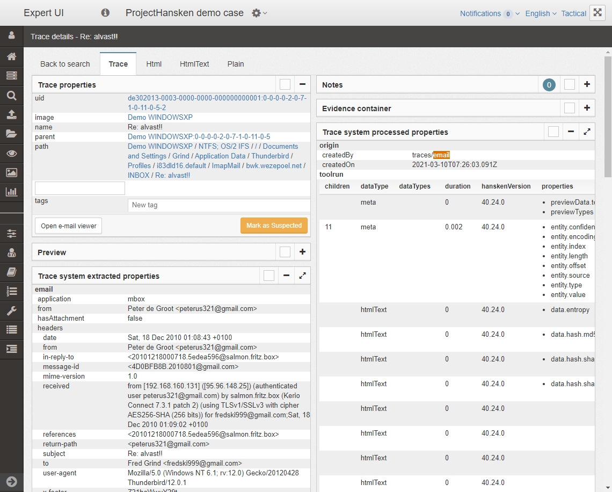This screenshot has width=612, height=492.
Task: Check the Trace properties panel checkbox
Action: [285, 84]
